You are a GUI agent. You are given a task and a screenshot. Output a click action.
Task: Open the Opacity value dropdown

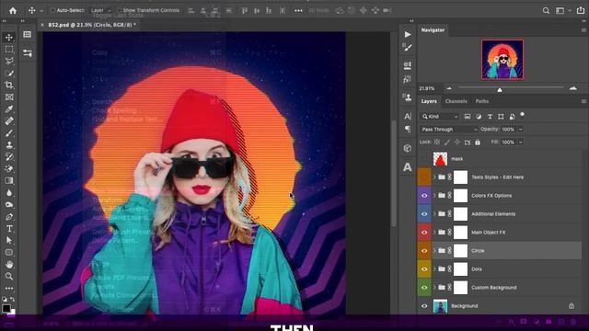(x=521, y=129)
